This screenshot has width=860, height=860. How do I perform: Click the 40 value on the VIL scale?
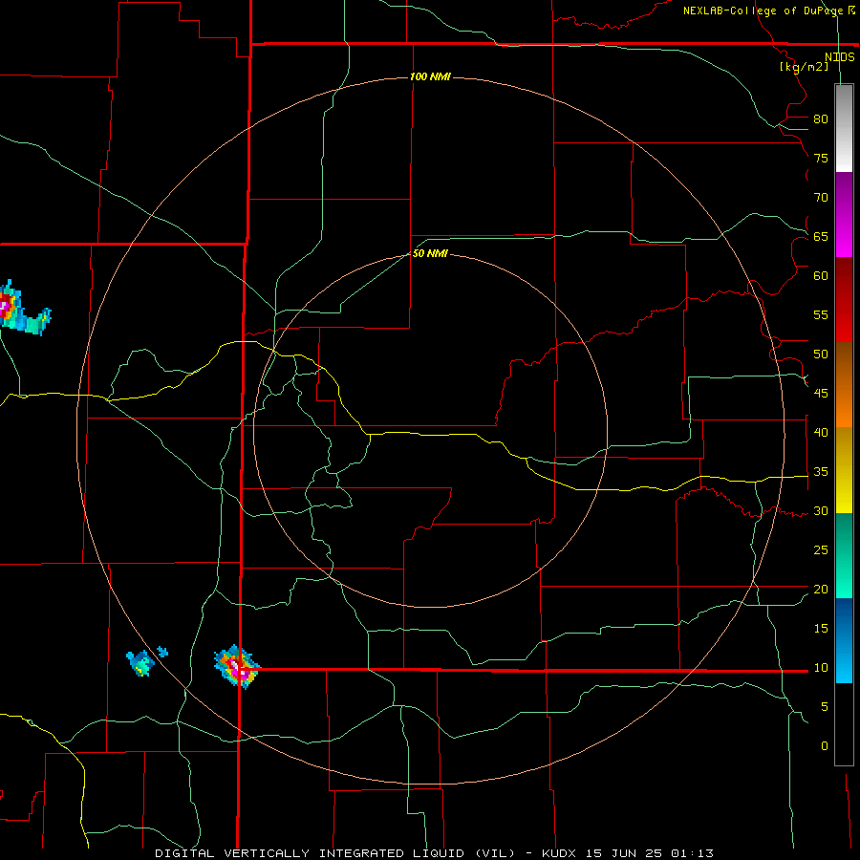pyautogui.click(x=821, y=433)
